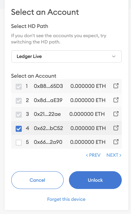This screenshot has width=131, height=214.
Task: Go to PREV page of accounts
Action: [x=93, y=155]
